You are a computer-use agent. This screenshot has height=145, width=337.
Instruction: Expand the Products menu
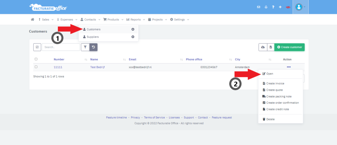(113, 19)
